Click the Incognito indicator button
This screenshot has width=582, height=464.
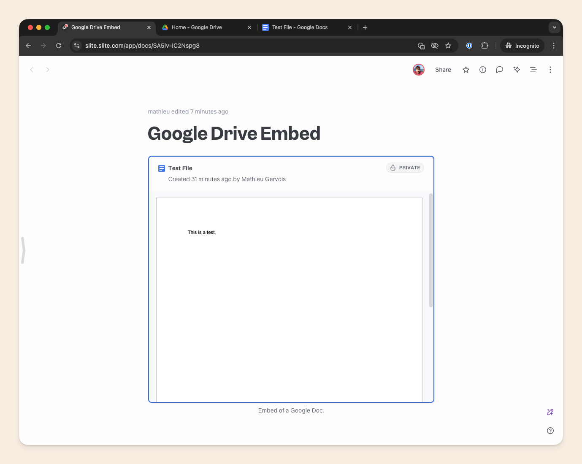(x=522, y=46)
